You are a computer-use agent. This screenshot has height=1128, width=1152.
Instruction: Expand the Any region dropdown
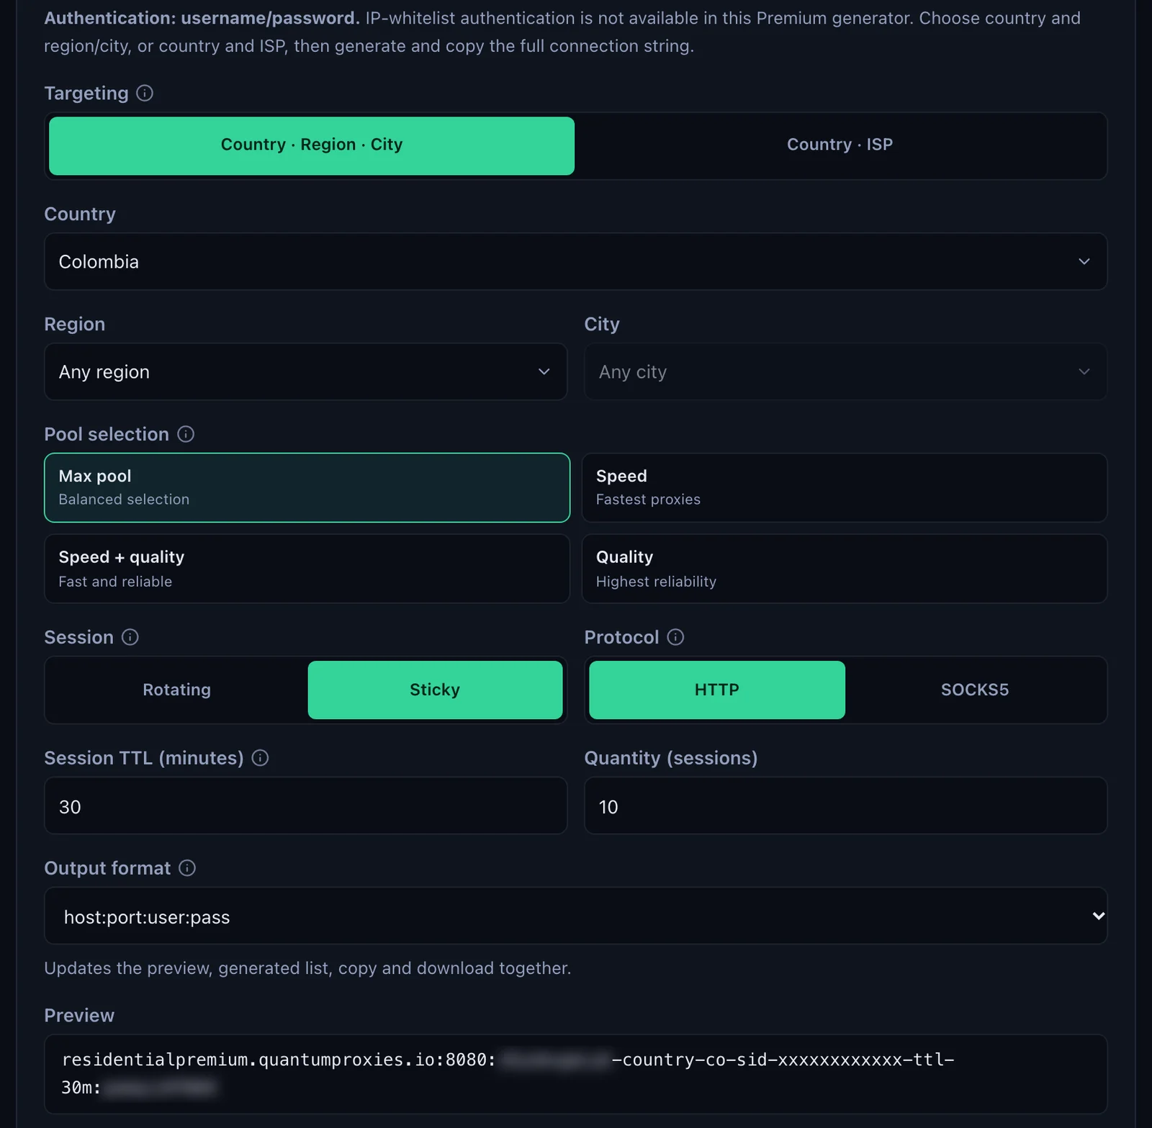306,371
